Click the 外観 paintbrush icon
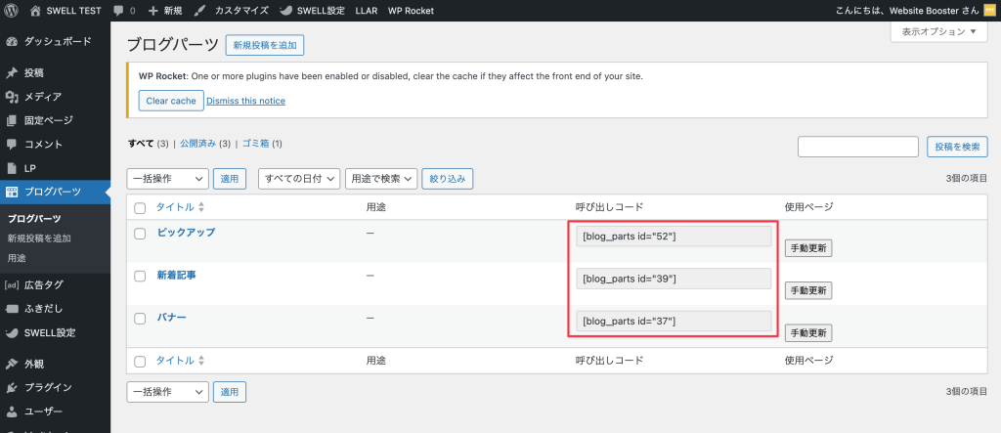The height and width of the screenshot is (433, 1001). click(x=12, y=364)
